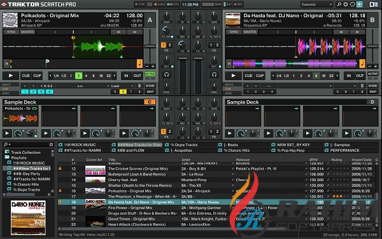Viewport: 382px width, 239px height.
Task: Click CUP button on Deck B
Action: click(260, 76)
